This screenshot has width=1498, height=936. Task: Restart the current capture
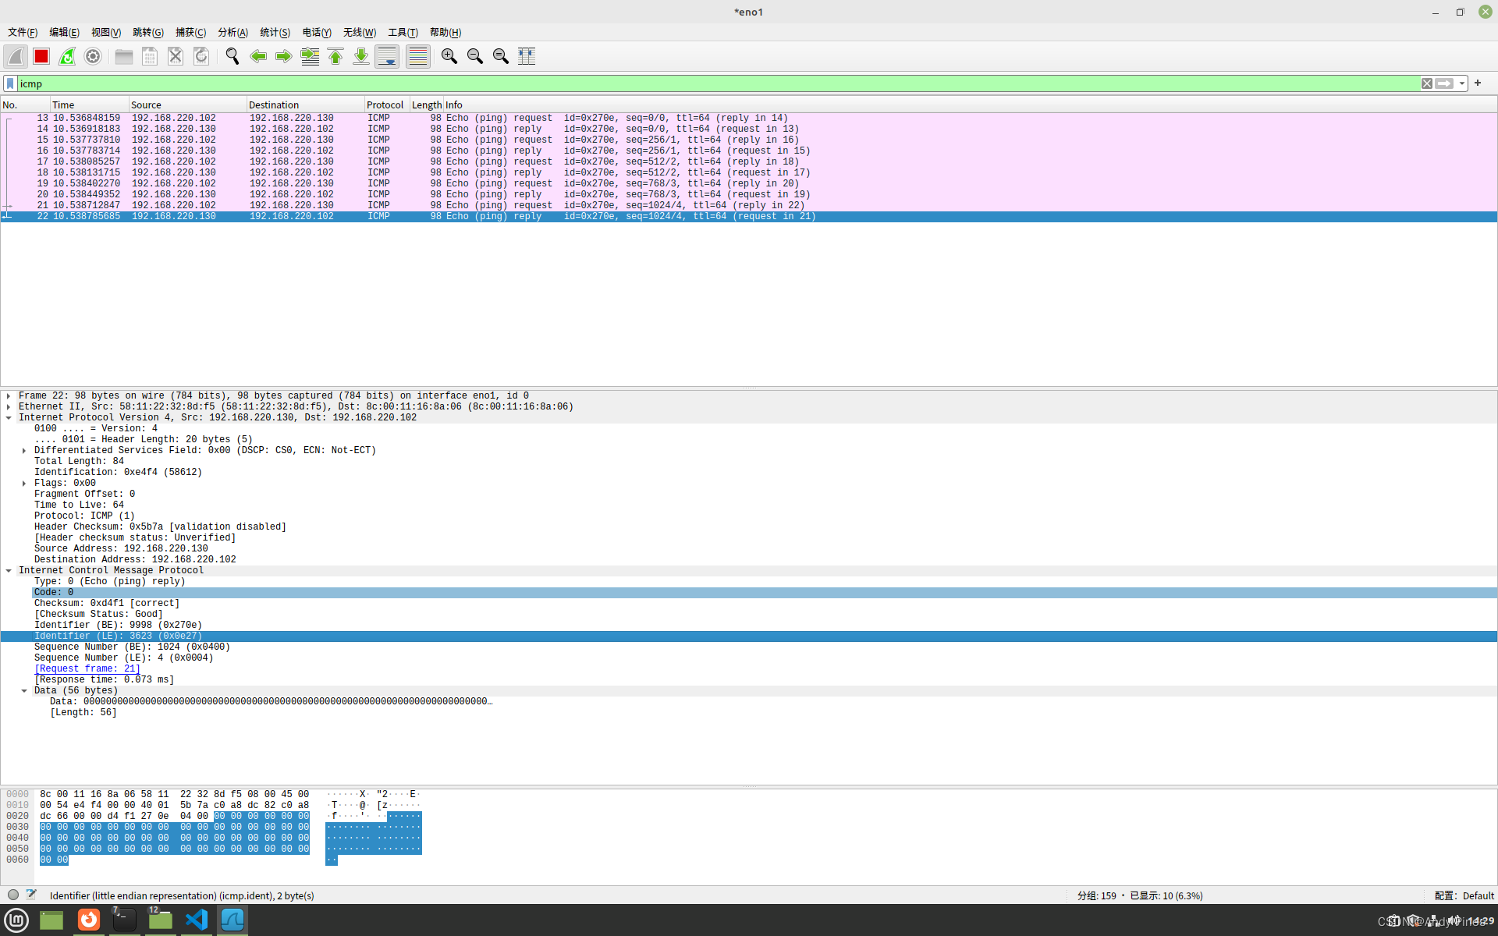[67, 56]
